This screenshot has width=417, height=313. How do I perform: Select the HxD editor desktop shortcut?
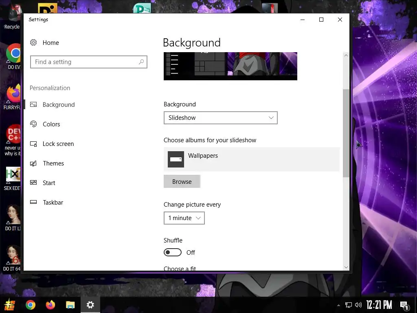12,179
